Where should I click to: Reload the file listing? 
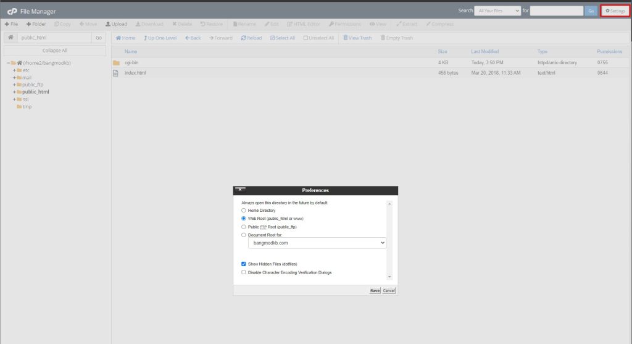[251, 38]
